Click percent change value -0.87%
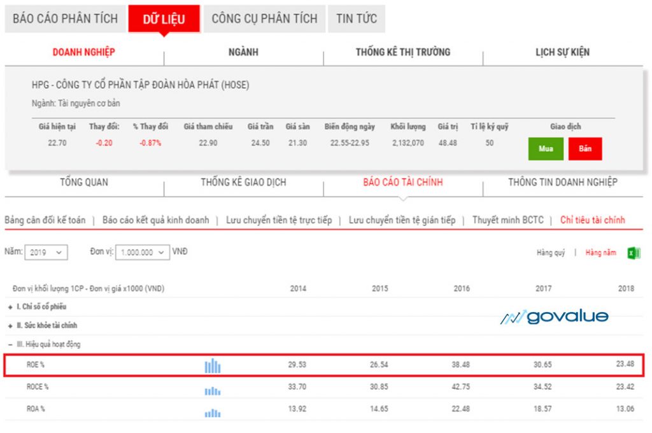652x433 pixels. click(150, 143)
